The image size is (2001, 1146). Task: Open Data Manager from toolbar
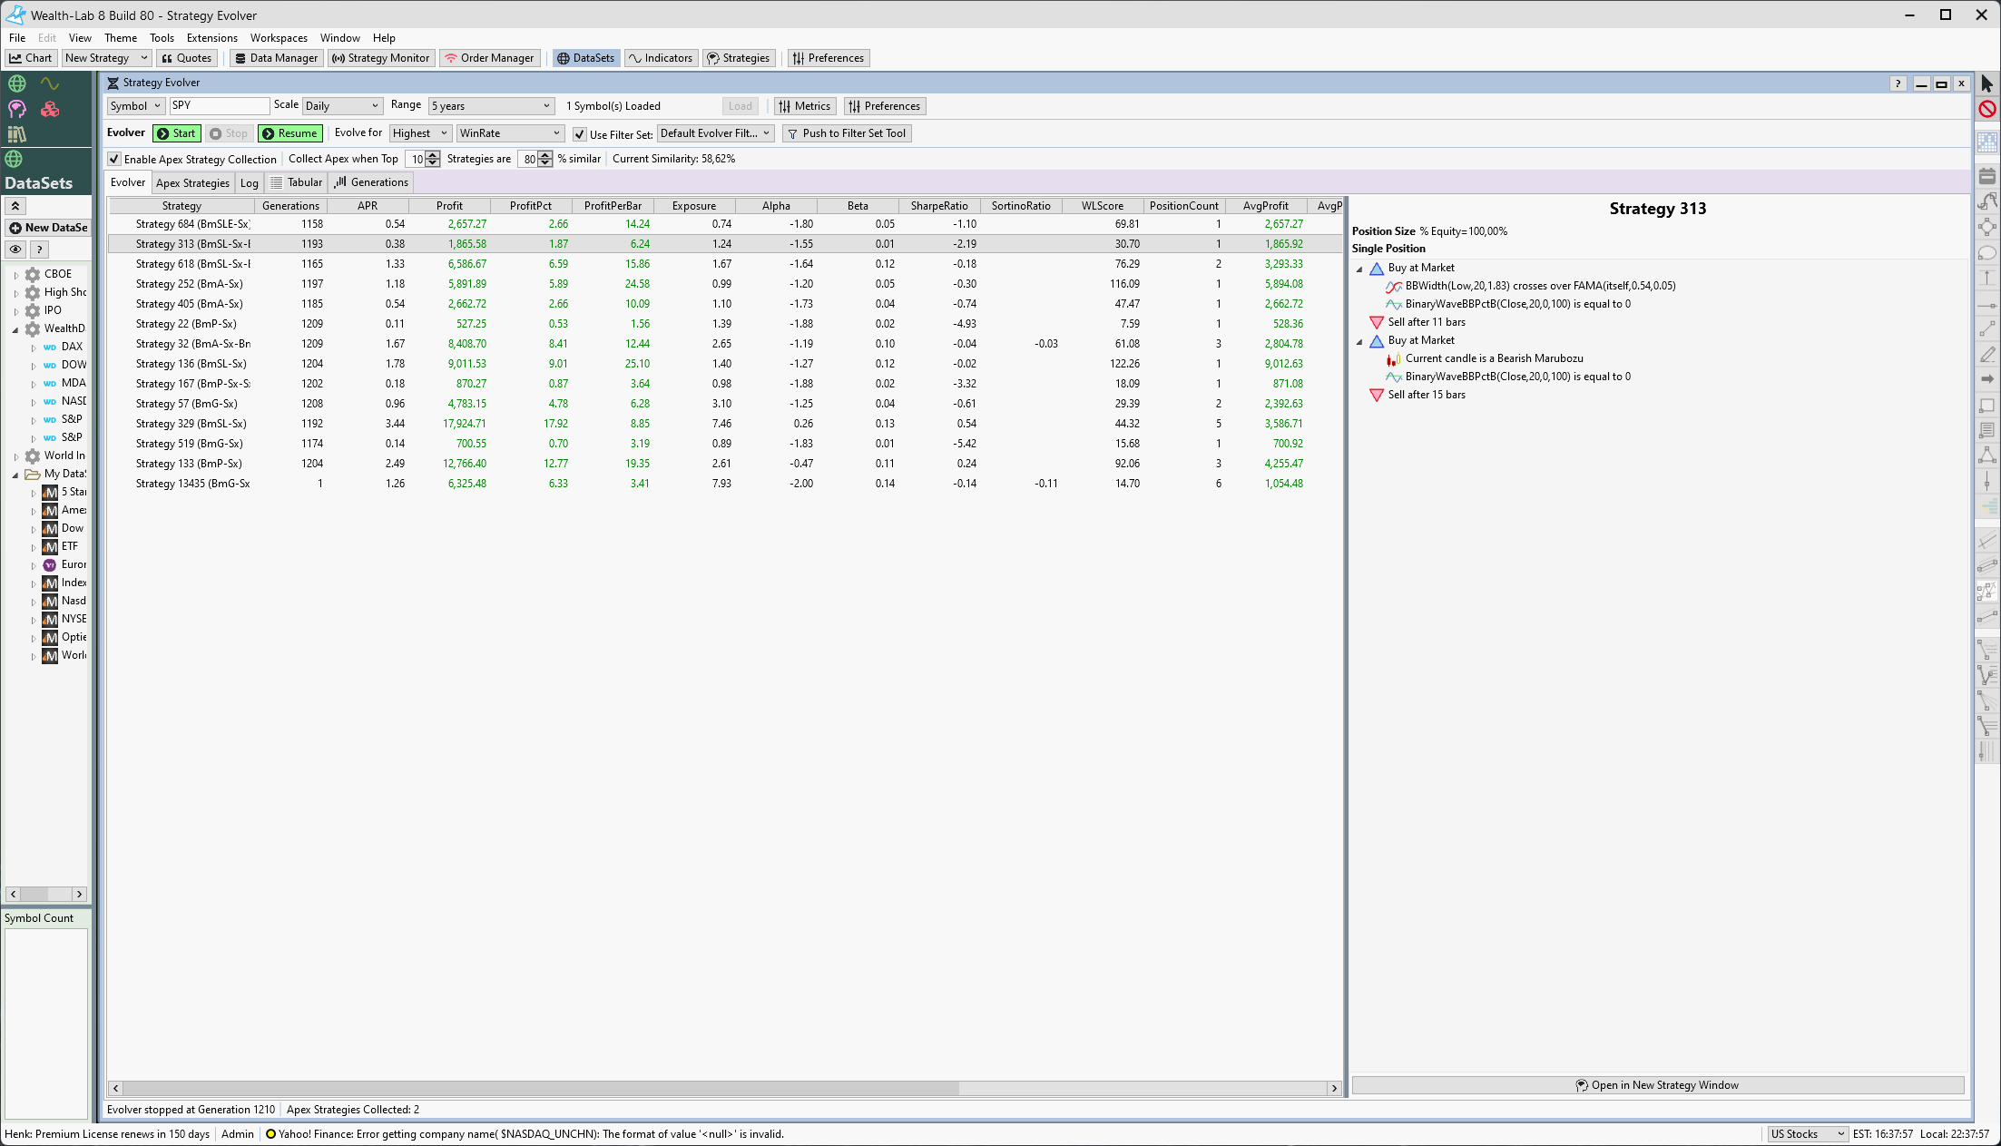276,58
